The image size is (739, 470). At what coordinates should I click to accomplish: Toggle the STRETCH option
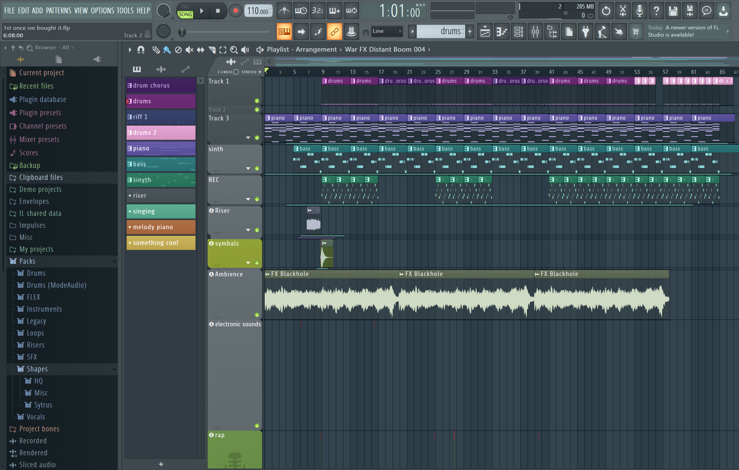click(x=260, y=72)
